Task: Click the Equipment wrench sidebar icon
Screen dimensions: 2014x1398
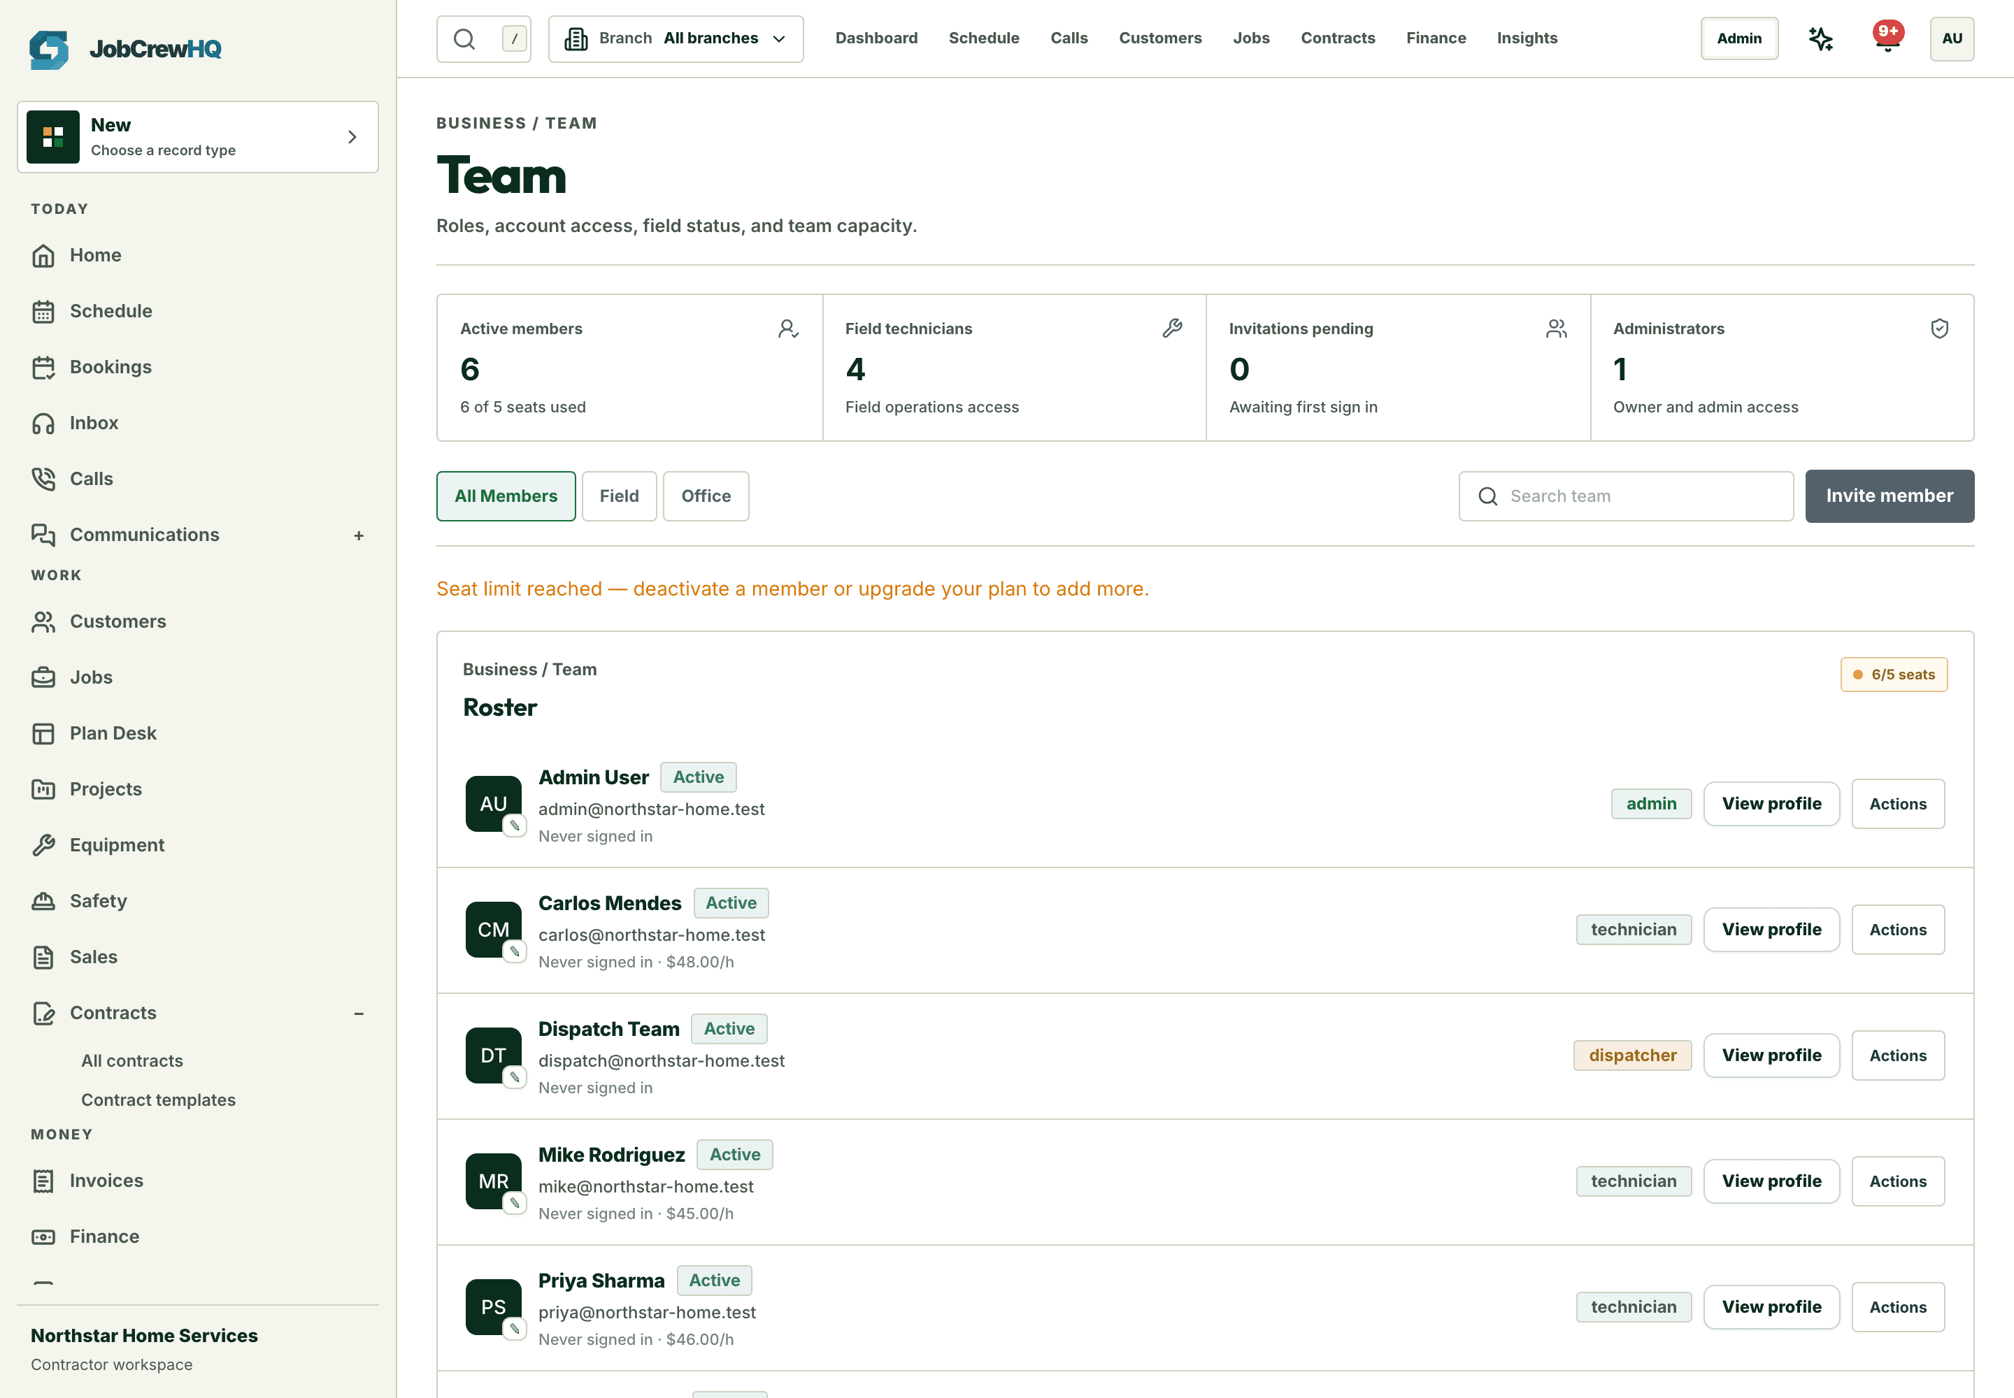Action: (x=43, y=845)
